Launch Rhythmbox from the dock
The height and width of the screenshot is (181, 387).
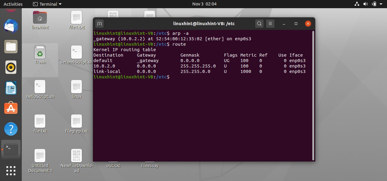coord(11,67)
